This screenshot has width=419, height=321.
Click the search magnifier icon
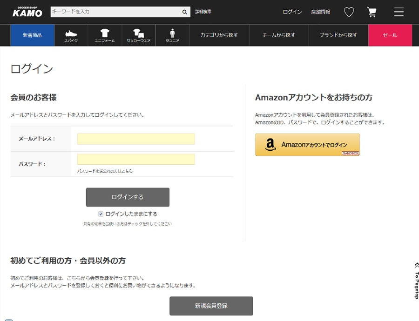(185, 12)
